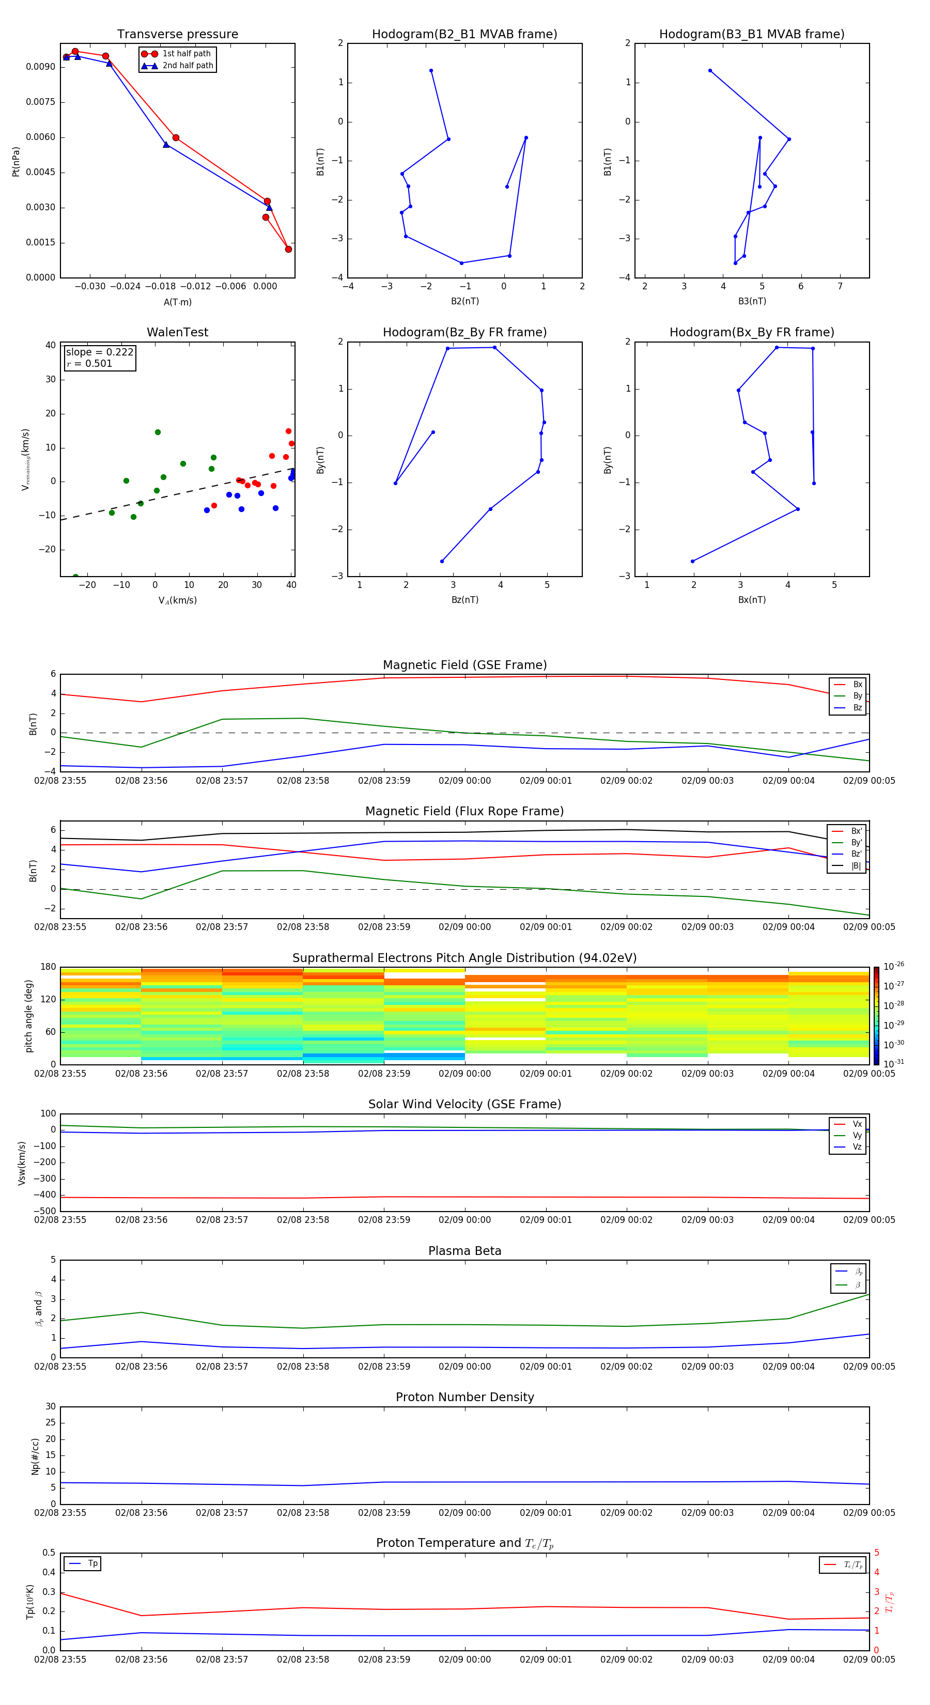Select the "r = 0.501" annotation text
930x1705 pixels.
[x=89, y=363]
